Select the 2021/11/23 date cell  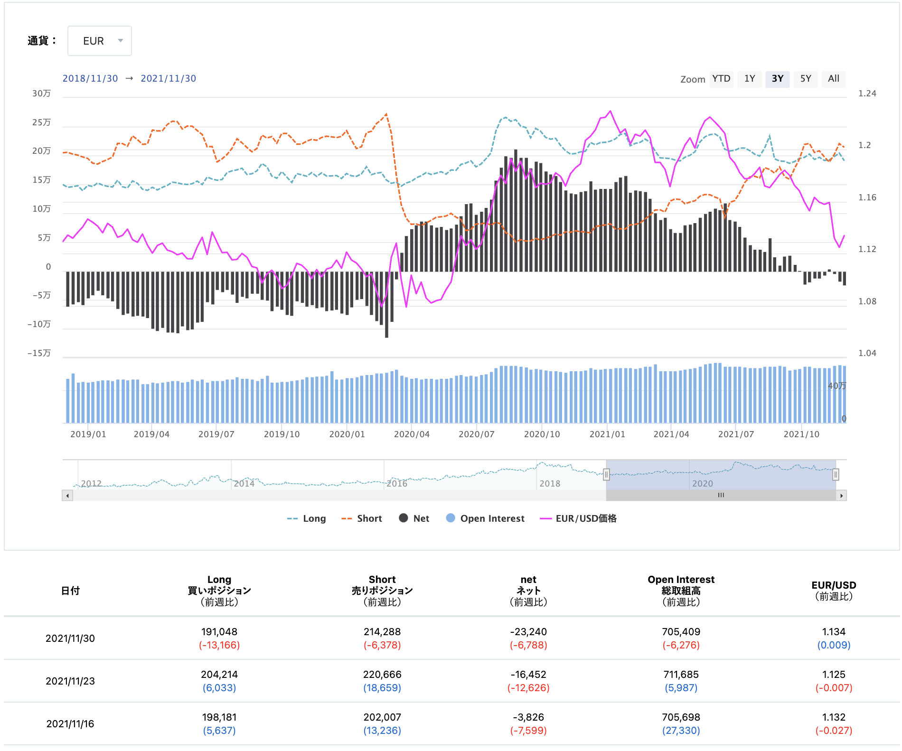tap(70, 681)
